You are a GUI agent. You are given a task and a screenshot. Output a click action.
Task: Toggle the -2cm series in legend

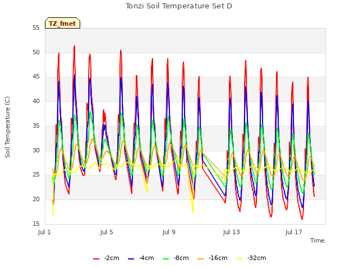106,258
